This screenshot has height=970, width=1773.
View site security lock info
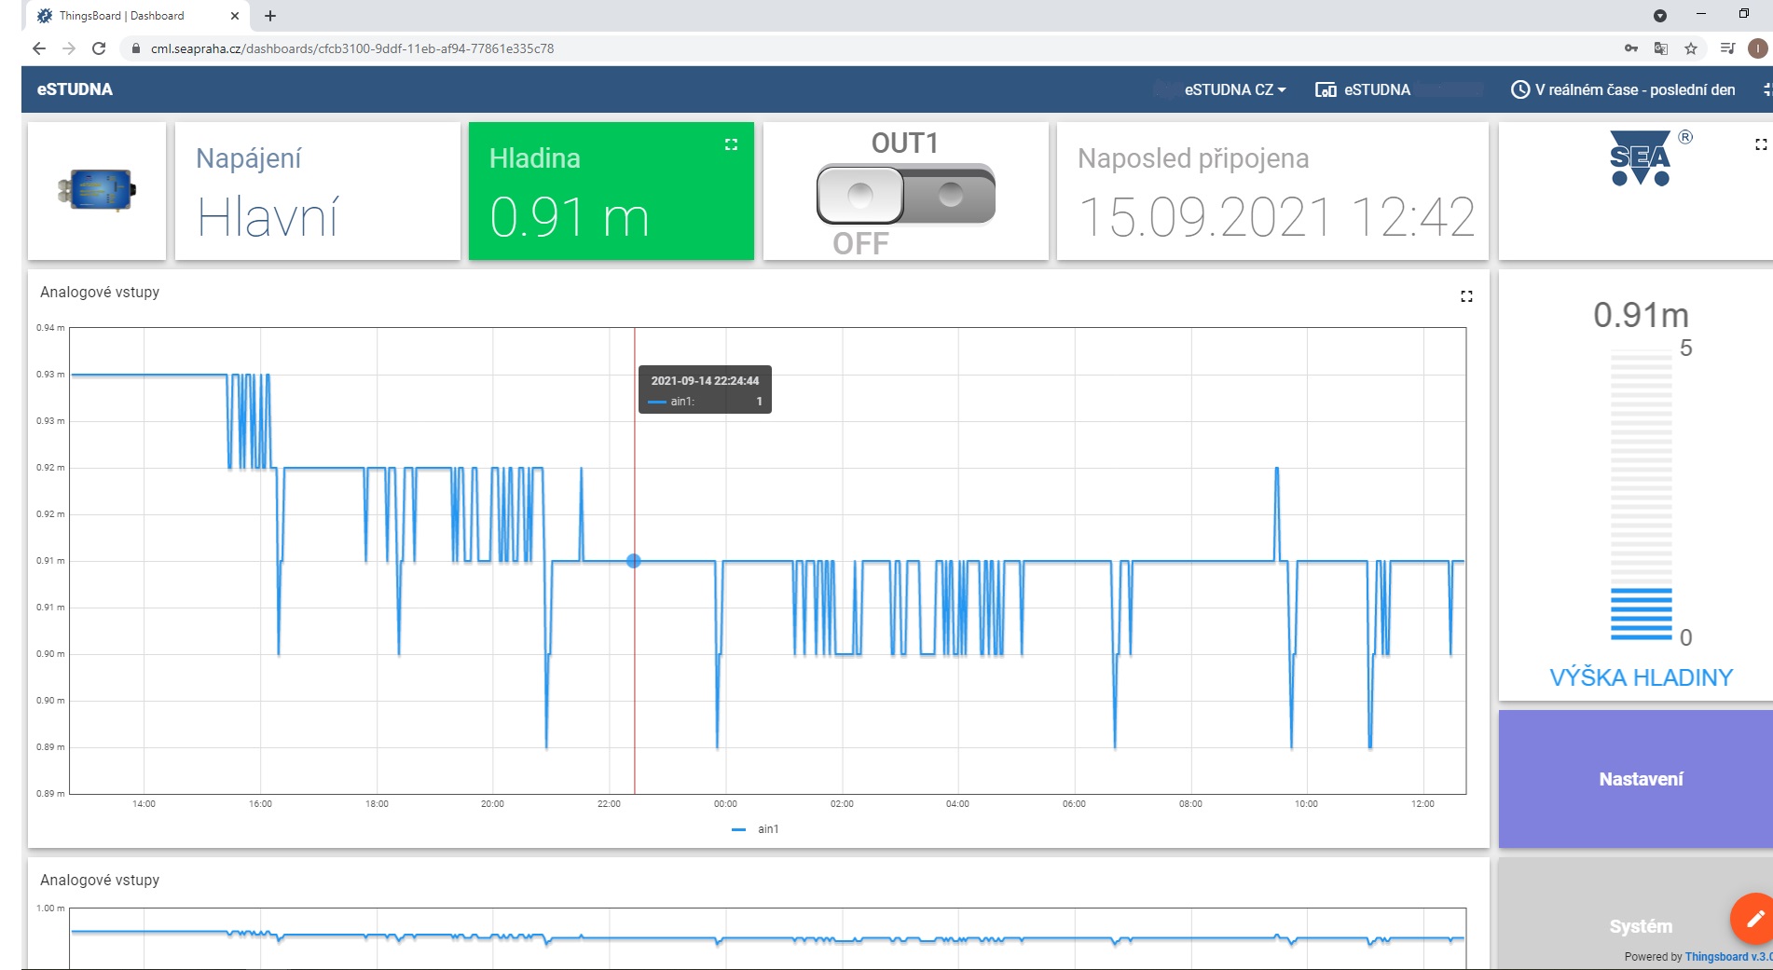[135, 48]
